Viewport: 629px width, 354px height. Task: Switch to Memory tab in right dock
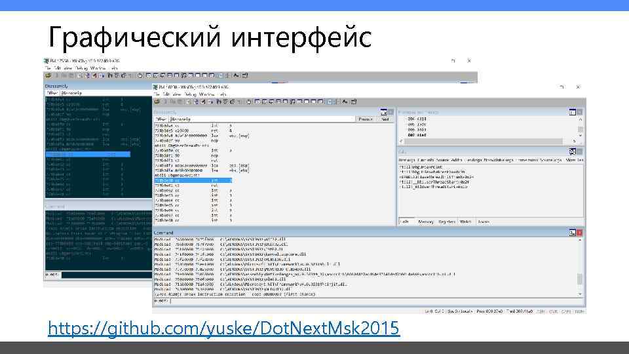click(426, 222)
